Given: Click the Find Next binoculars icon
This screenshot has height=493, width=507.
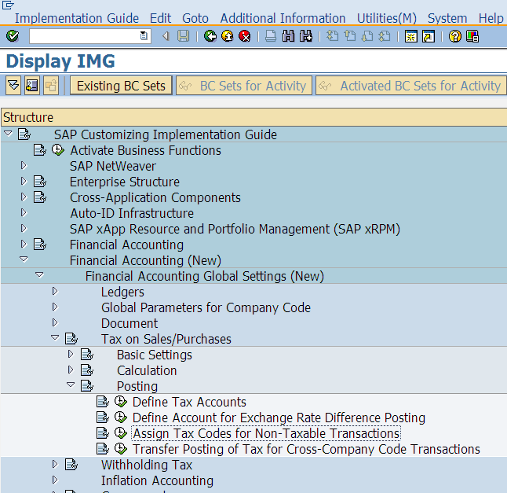Looking at the screenshot, I should pyautogui.click(x=306, y=36).
